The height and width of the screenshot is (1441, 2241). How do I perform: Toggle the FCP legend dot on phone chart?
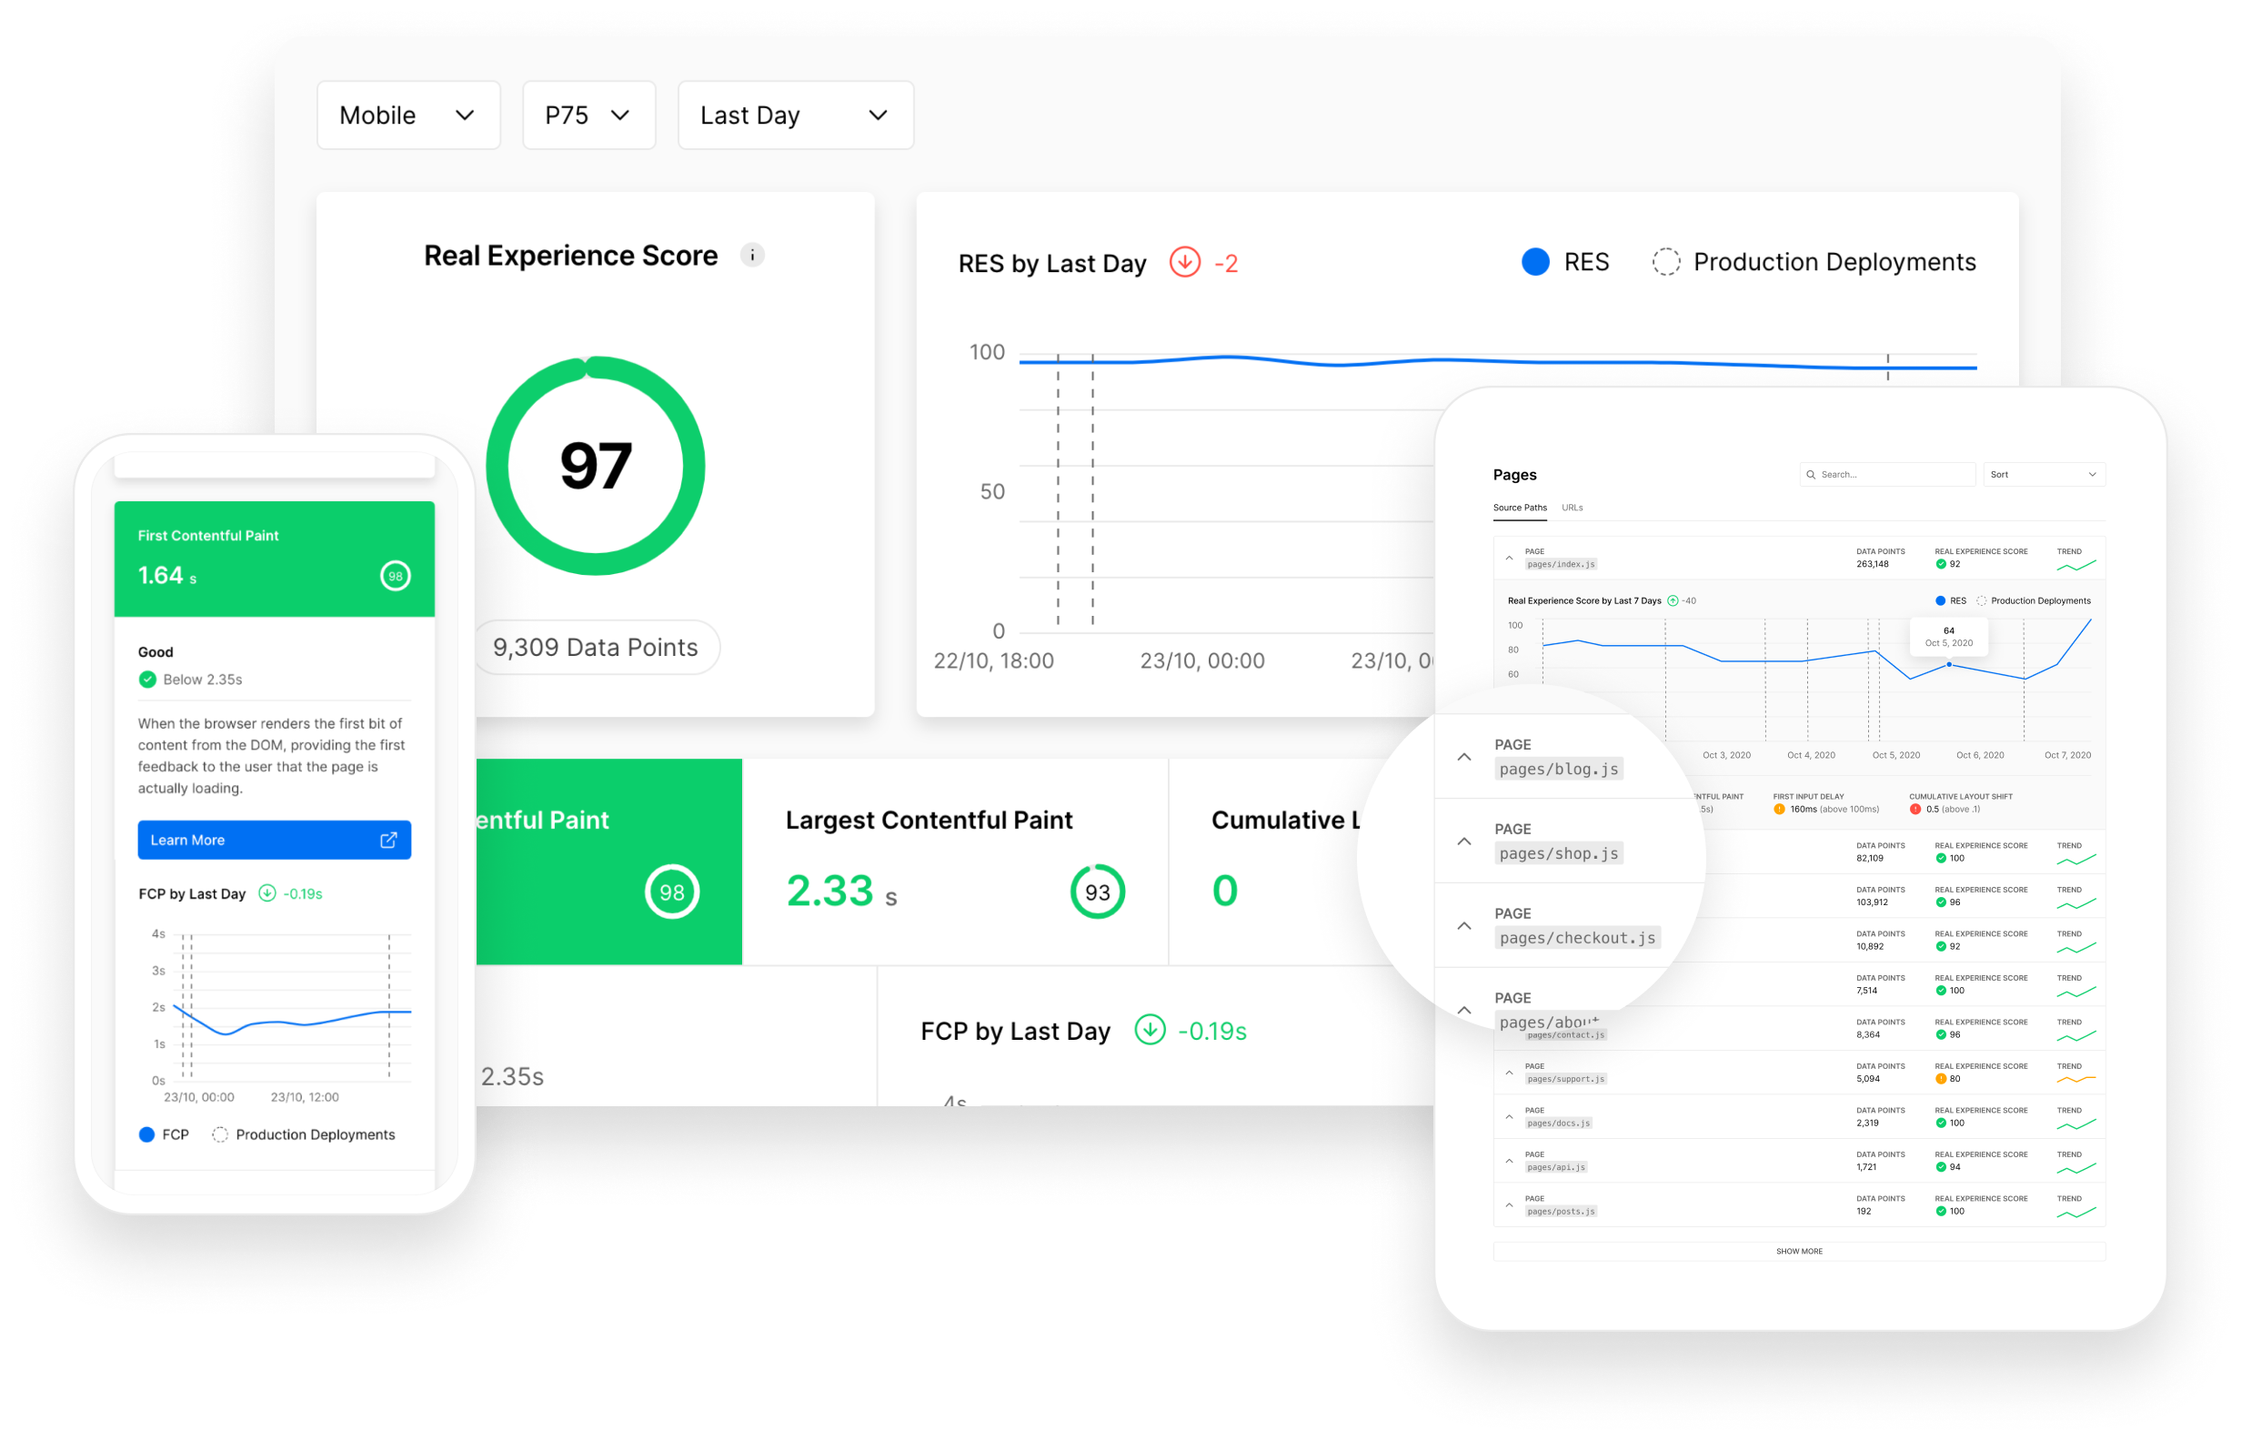click(x=146, y=1135)
